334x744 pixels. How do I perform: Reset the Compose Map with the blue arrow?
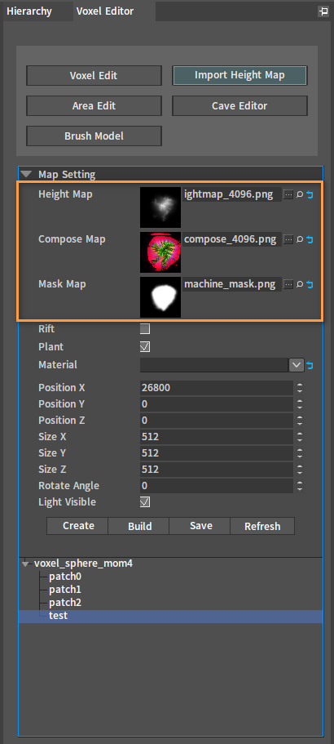[x=310, y=239]
